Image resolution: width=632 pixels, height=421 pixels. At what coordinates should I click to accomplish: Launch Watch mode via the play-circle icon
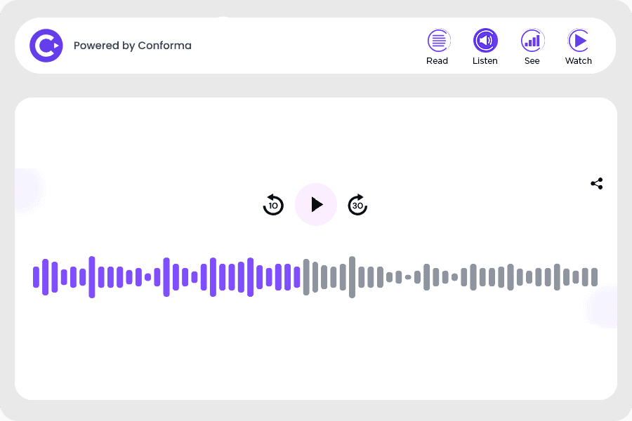point(578,40)
